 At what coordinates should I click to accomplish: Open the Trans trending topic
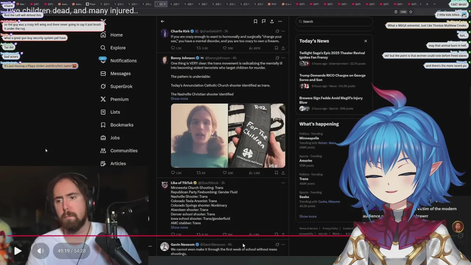[304, 179]
